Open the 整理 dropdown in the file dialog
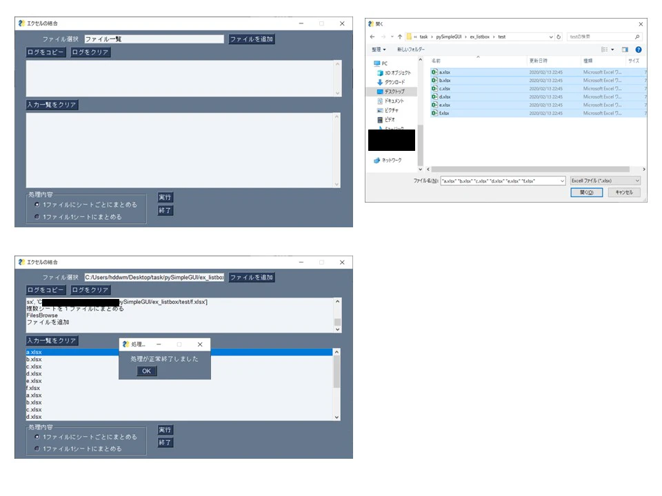 (x=379, y=50)
